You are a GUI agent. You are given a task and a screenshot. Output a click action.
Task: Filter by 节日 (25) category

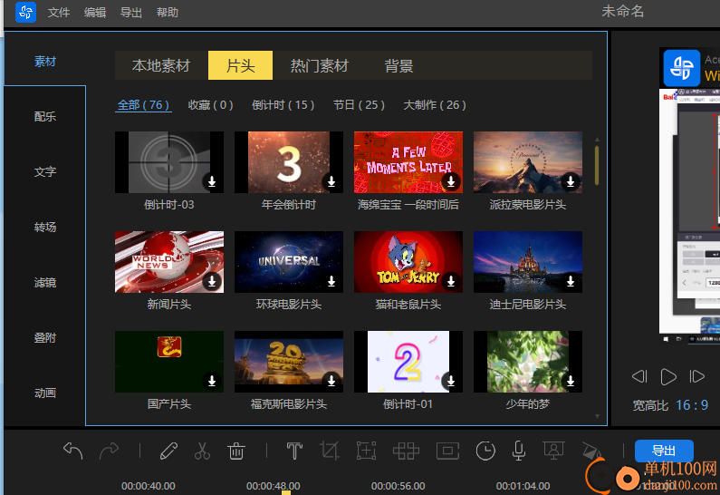[x=359, y=105]
